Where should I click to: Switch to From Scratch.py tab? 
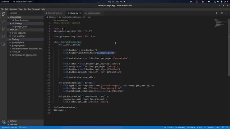(54, 13)
